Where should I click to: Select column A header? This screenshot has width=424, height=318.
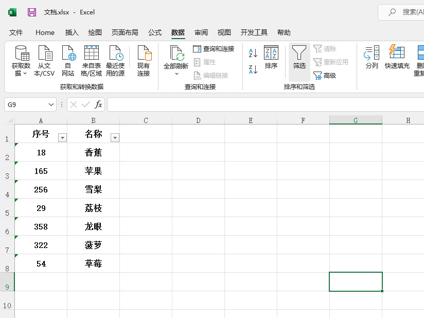pos(41,120)
